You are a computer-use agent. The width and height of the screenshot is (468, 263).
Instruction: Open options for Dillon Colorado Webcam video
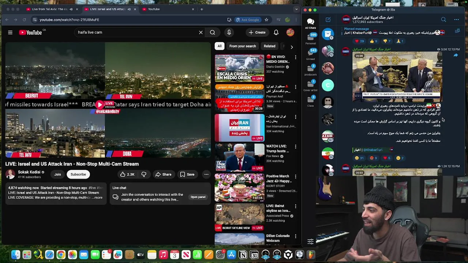[295, 236]
